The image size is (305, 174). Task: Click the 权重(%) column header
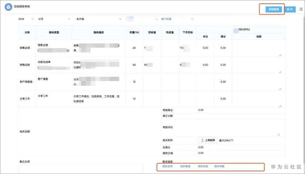coord(134,32)
